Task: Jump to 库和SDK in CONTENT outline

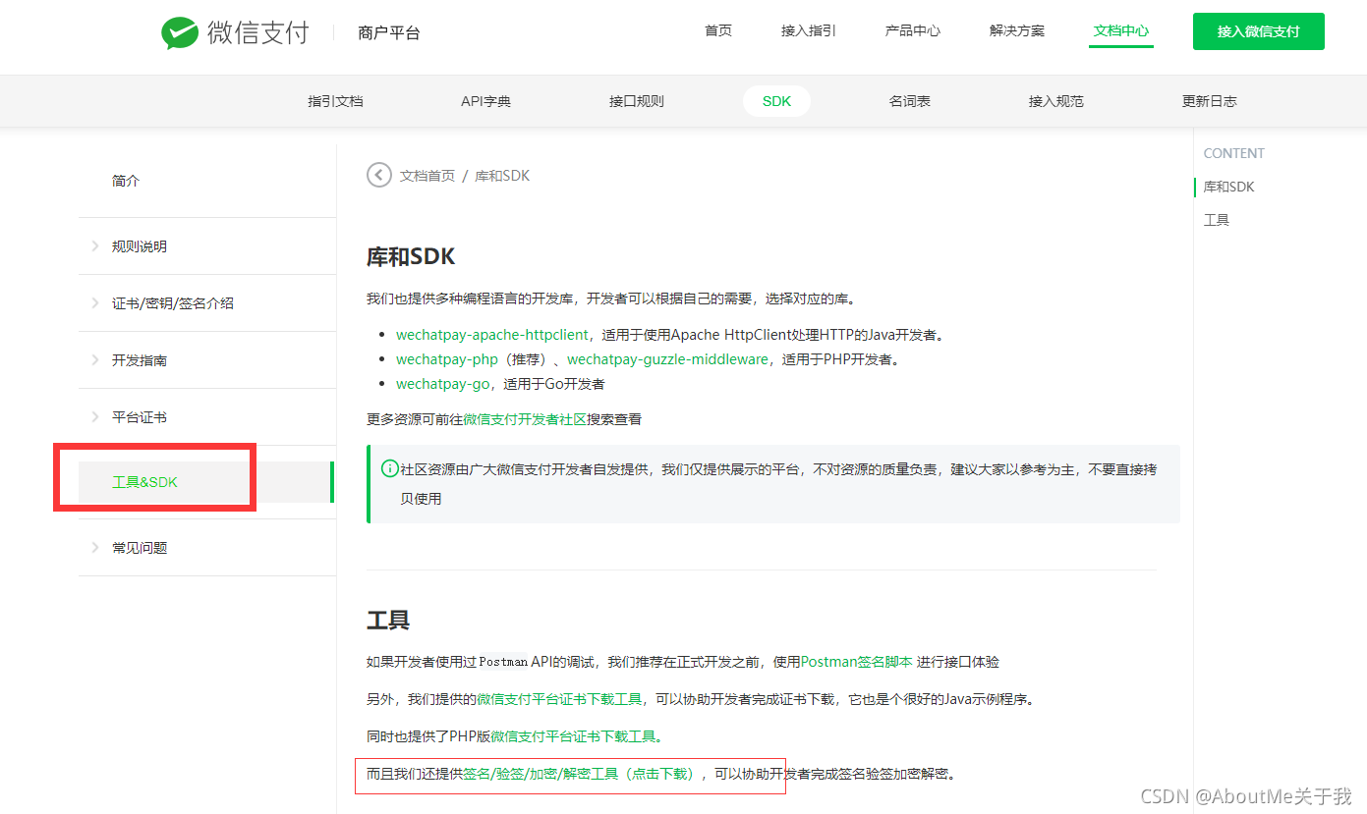Action: point(1229,187)
